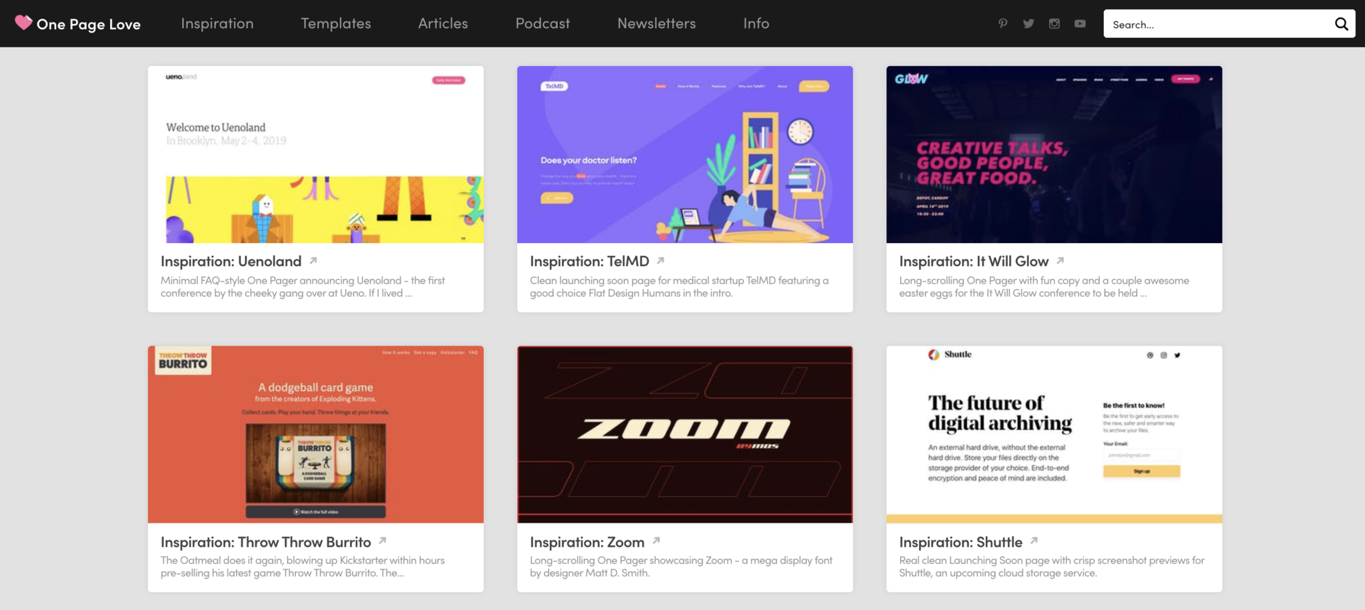Click external link arrow beside Uenoland title

pyautogui.click(x=313, y=260)
